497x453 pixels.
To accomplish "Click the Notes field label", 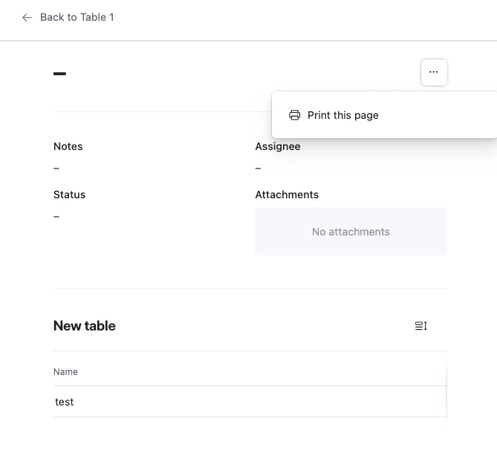I will [68, 146].
